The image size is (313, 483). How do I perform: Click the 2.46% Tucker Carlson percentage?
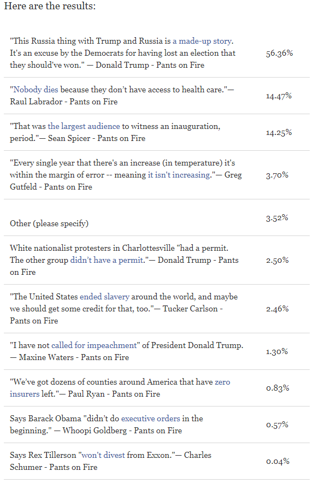pyautogui.click(x=277, y=309)
